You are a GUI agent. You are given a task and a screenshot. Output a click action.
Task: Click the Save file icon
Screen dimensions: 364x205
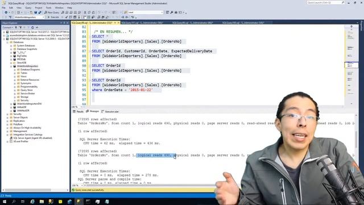pos(35,13)
